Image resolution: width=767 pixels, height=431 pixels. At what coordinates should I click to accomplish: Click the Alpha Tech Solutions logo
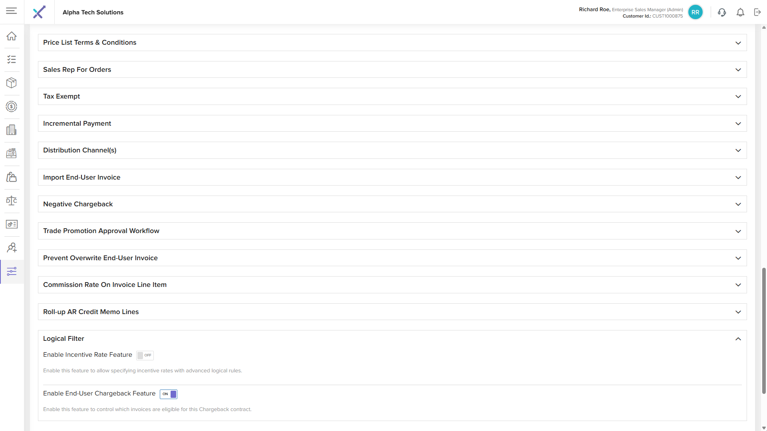coord(39,12)
